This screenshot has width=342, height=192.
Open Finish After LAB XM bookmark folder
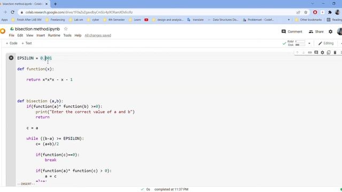click(x=26, y=20)
